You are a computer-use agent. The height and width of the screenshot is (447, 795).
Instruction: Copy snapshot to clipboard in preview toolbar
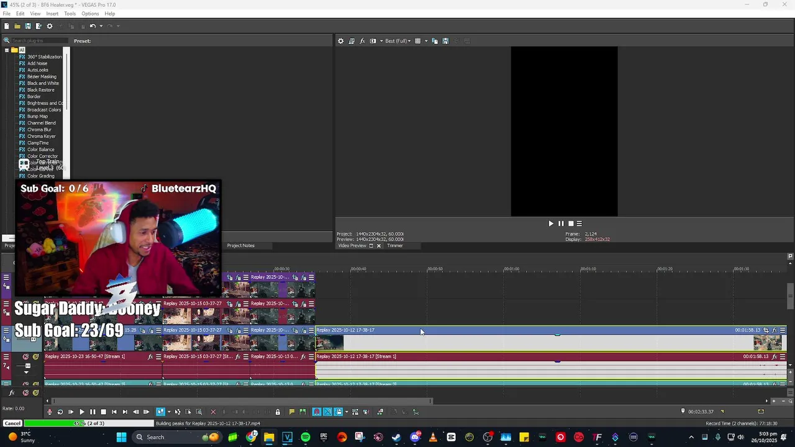coord(435,41)
